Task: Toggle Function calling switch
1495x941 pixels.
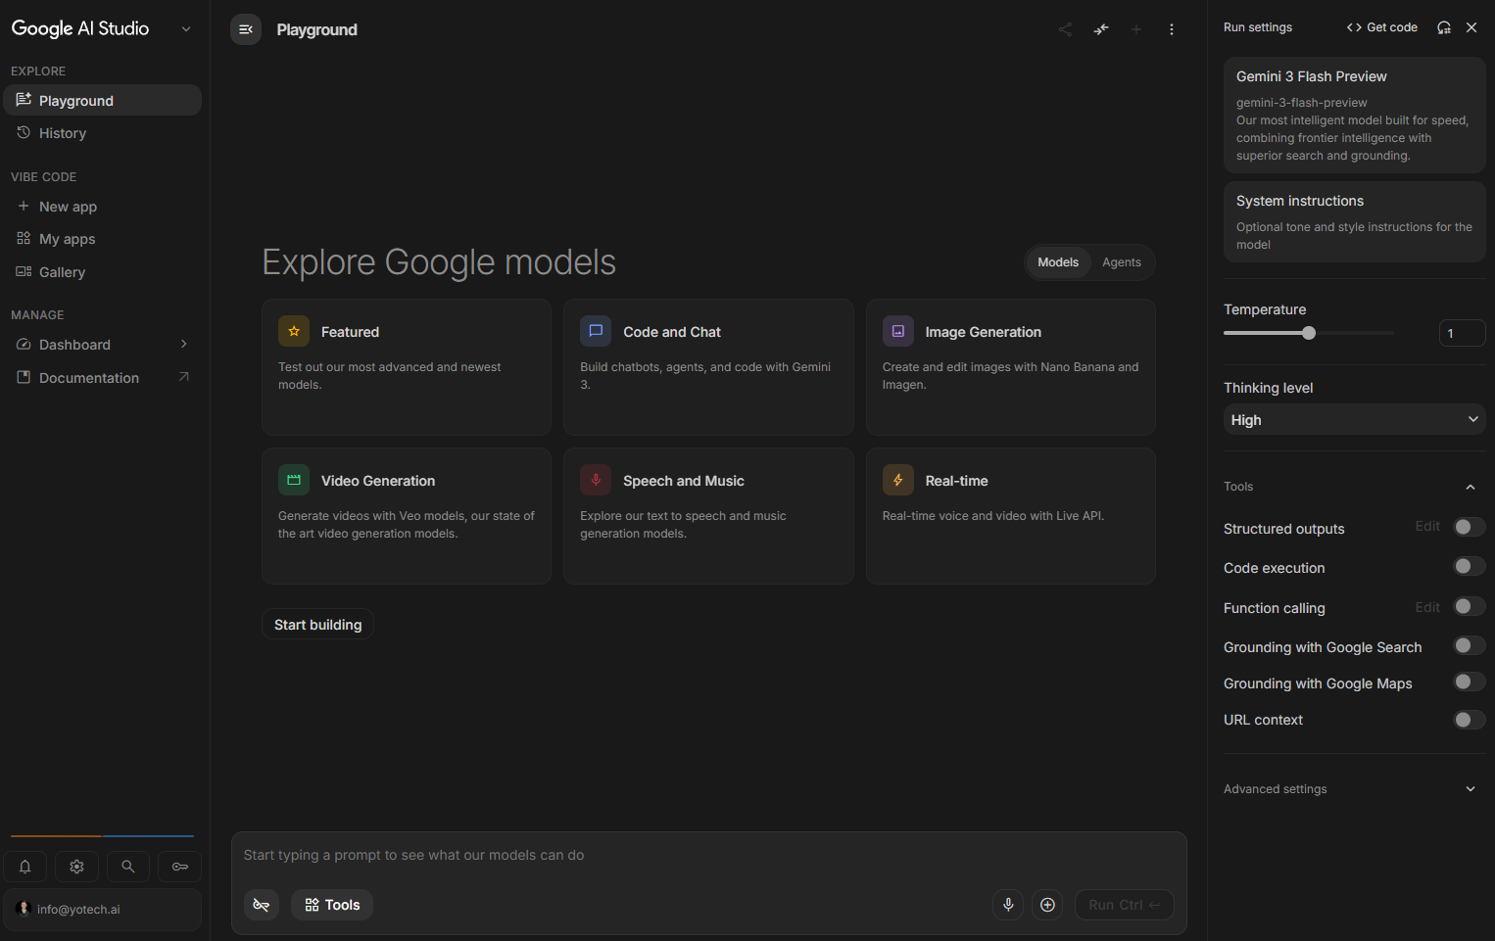Action: coord(1469,606)
